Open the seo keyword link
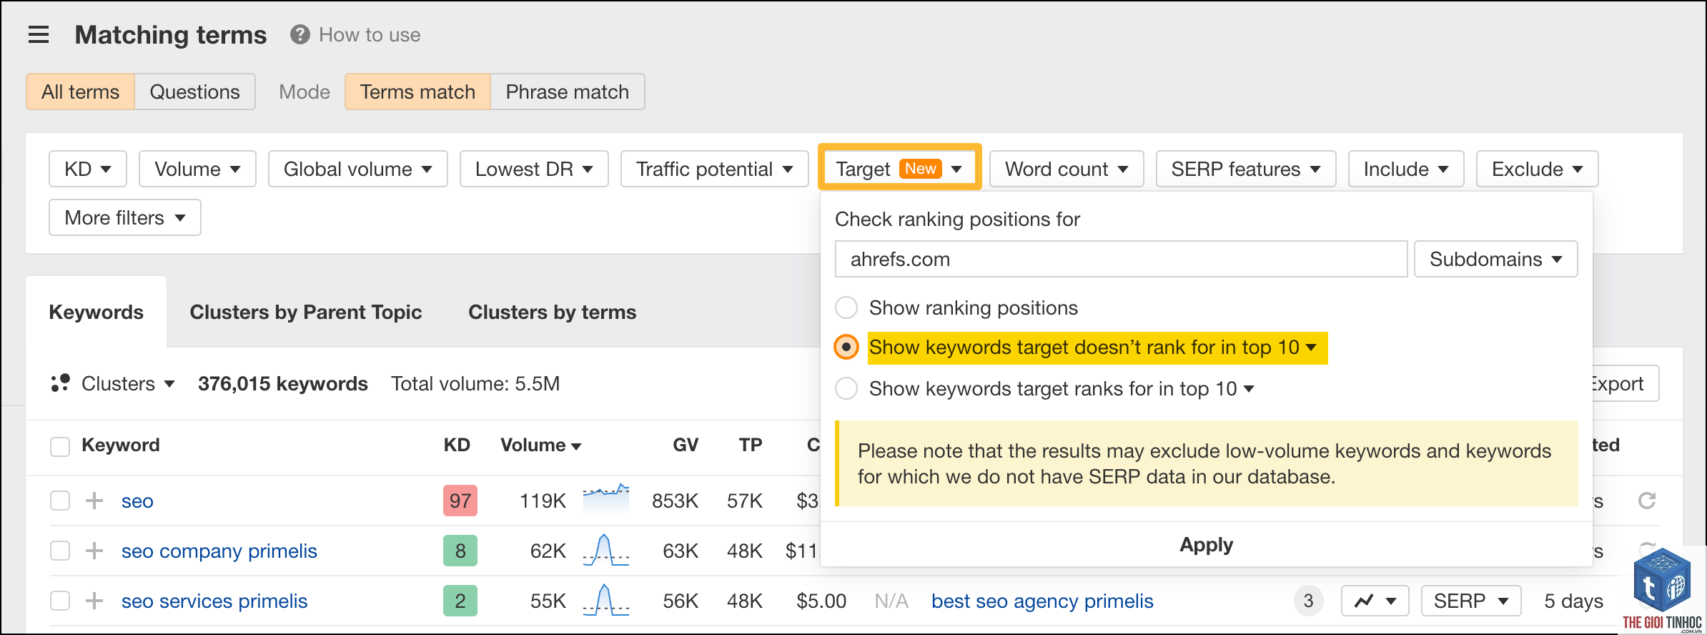This screenshot has height=635, width=1707. (x=137, y=501)
